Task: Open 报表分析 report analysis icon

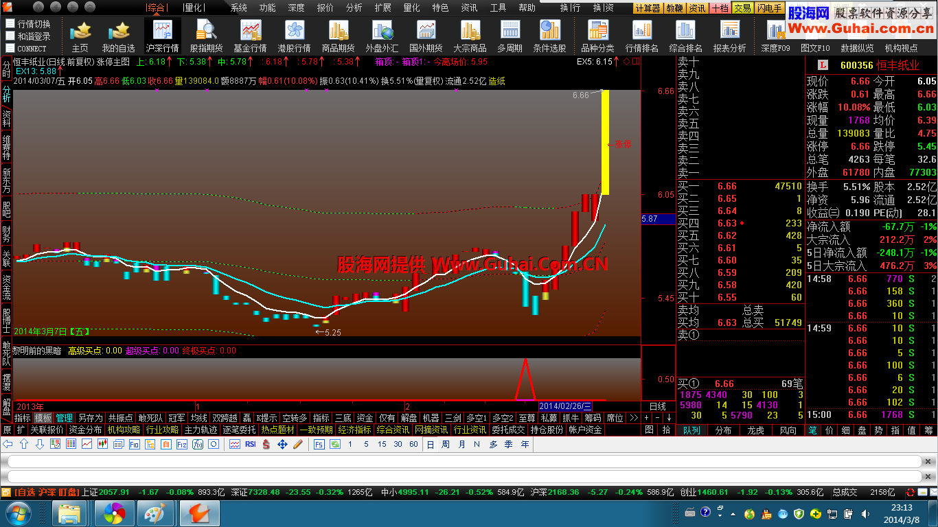Action: click(x=729, y=36)
